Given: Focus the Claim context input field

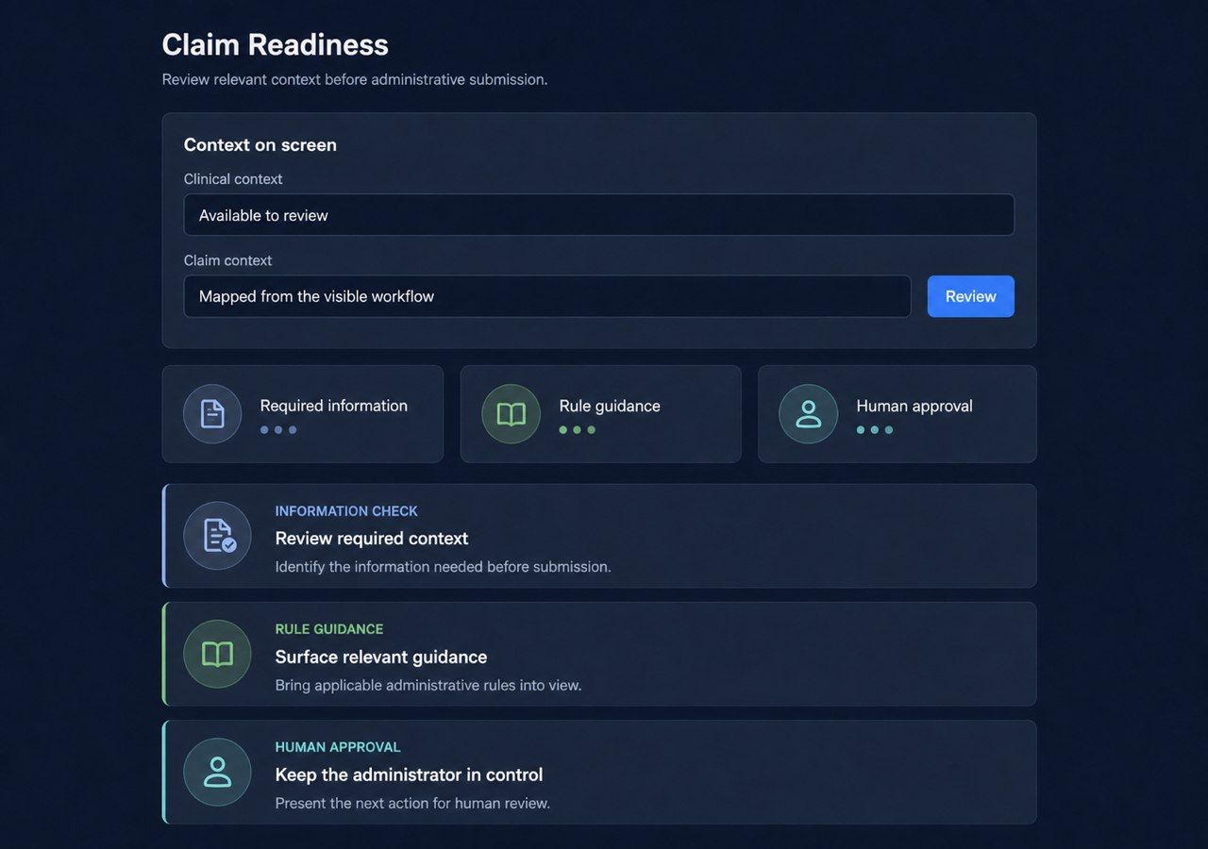Looking at the screenshot, I should (547, 296).
